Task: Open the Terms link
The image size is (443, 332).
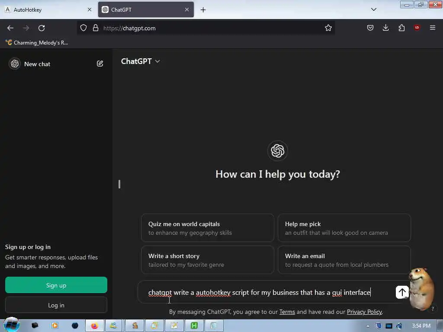Action: point(287,312)
